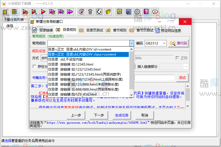Image resolution: width=221 pixels, height=147 pixels.
Task: Enable the 正则 checkbox
Action: click(177, 58)
